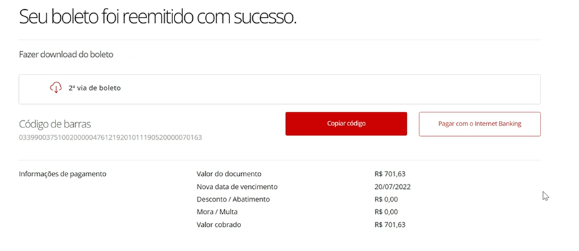This screenshot has width=579, height=251.
Task: Click the Copiar código button
Action: (x=346, y=124)
